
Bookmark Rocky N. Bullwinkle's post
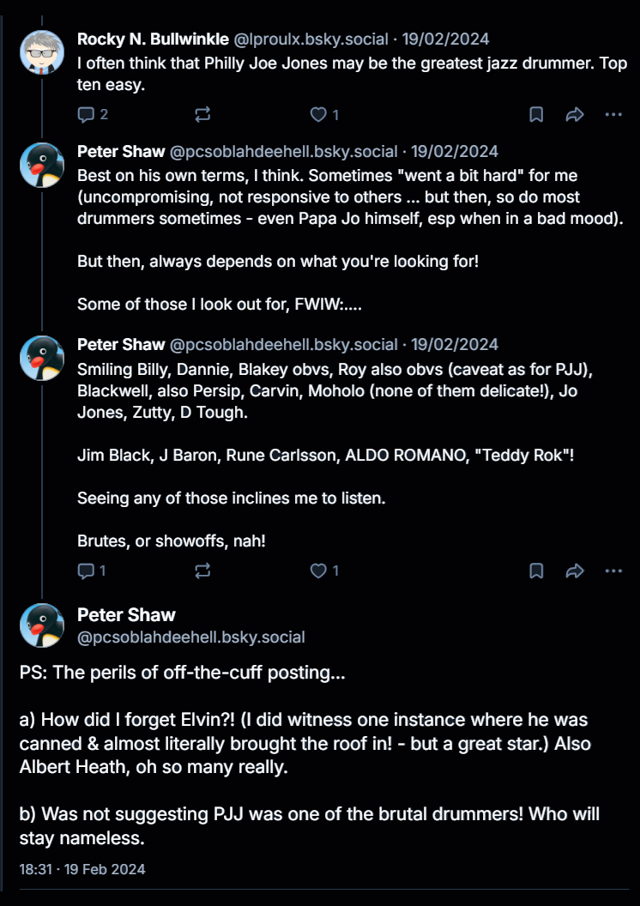coord(536,115)
